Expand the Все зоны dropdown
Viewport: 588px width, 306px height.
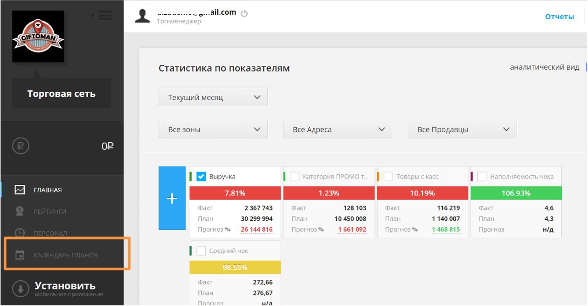coord(213,129)
